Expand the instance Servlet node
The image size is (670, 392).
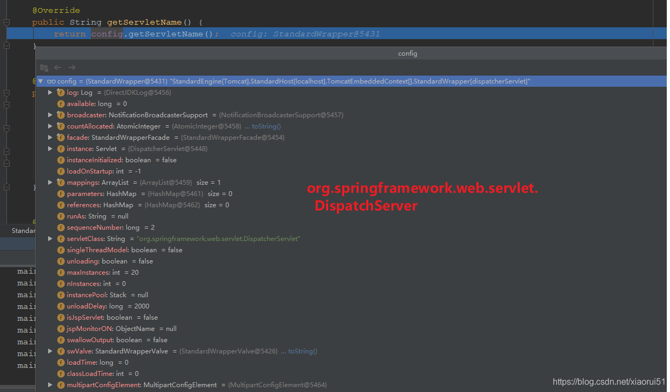pos(50,149)
